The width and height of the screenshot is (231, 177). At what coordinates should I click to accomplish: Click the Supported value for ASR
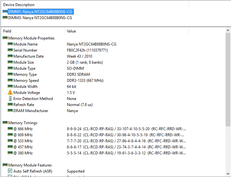76,171
